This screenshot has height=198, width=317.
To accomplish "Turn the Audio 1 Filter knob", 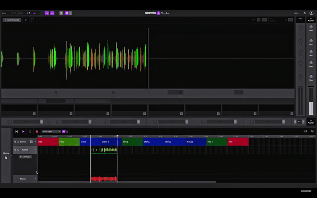I will pos(311,76).
